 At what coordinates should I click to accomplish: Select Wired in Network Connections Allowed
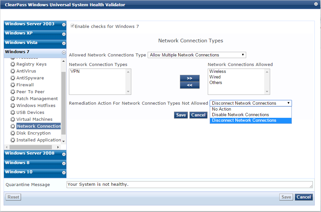tap(215, 77)
